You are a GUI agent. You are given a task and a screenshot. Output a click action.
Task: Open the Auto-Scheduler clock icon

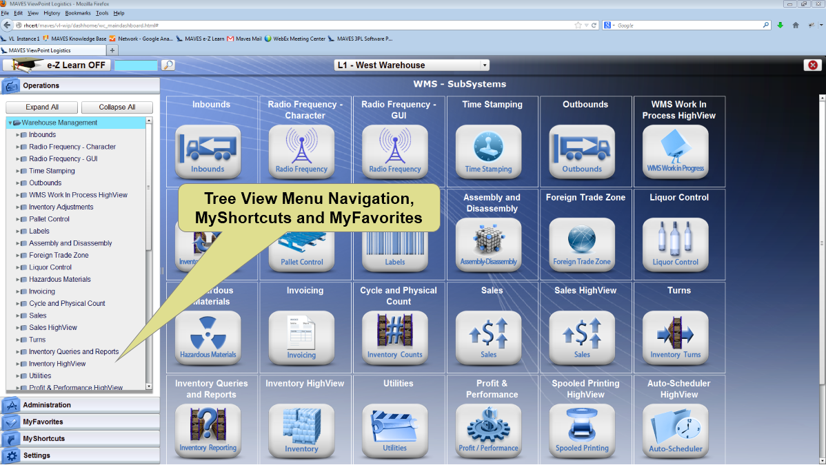pyautogui.click(x=675, y=431)
